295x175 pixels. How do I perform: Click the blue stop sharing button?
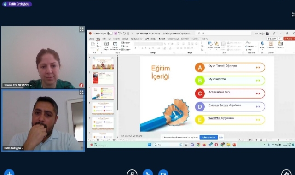pyautogui.click(x=208, y=137)
